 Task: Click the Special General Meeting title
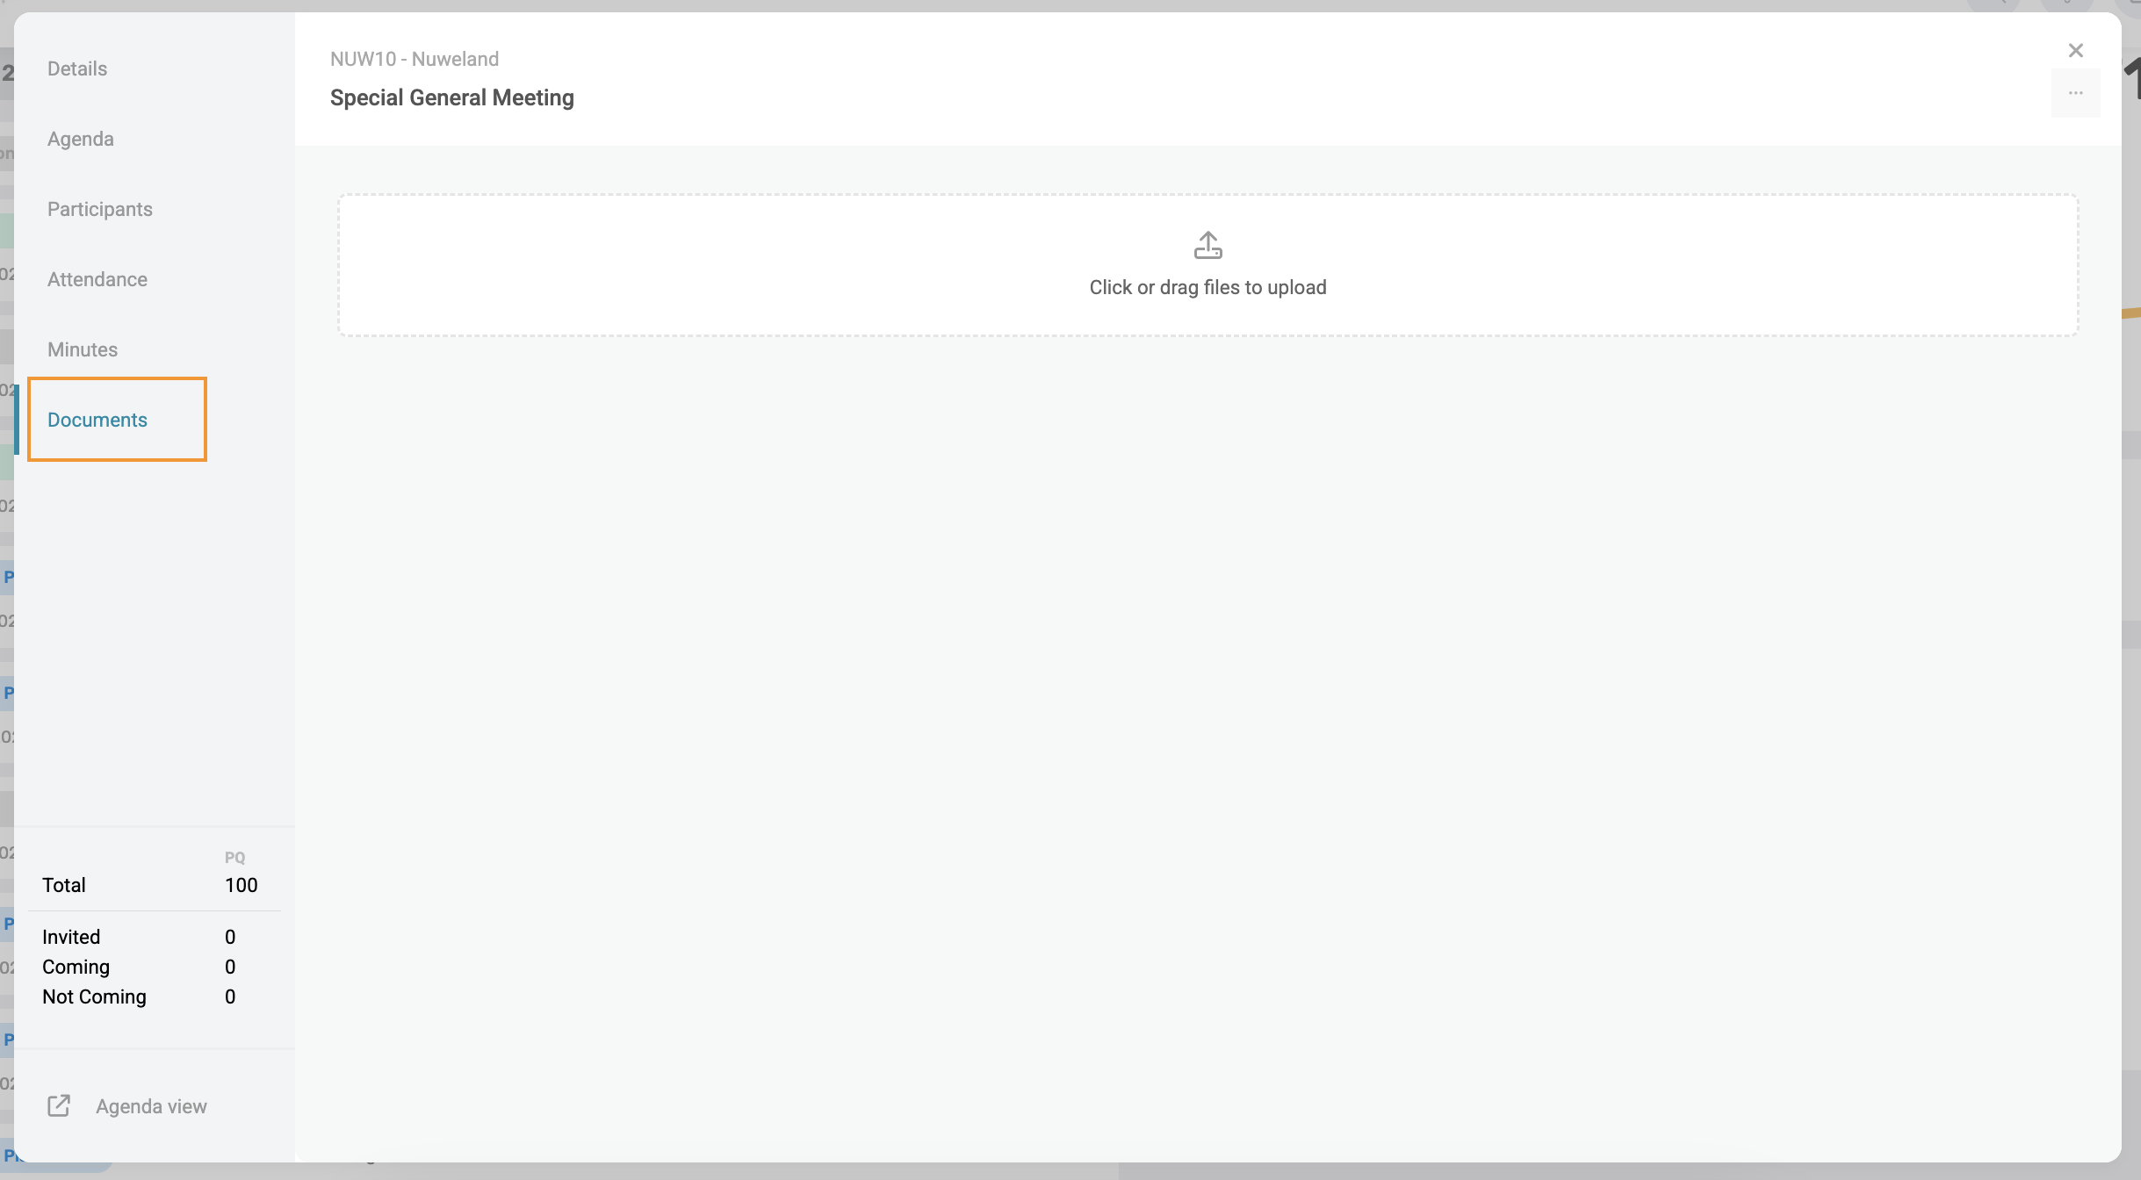[451, 97]
